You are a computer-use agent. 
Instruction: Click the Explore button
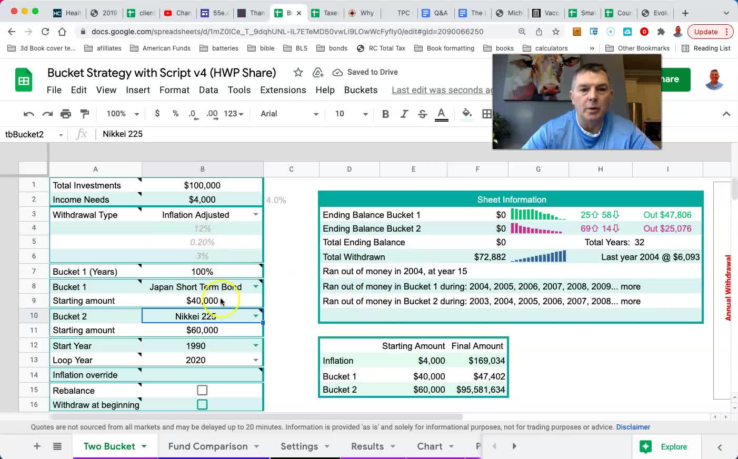pyautogui.click(x=663, y=447)
